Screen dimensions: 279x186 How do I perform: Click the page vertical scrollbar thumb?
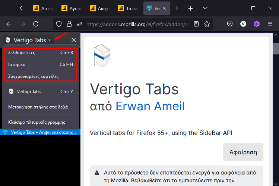(276, 48)
